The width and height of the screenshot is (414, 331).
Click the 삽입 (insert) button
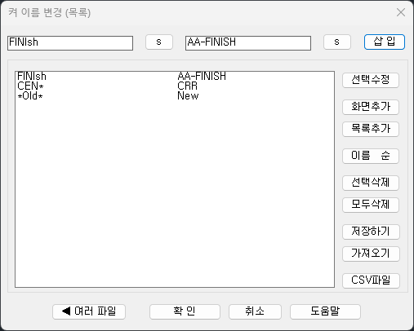(385, 42)
